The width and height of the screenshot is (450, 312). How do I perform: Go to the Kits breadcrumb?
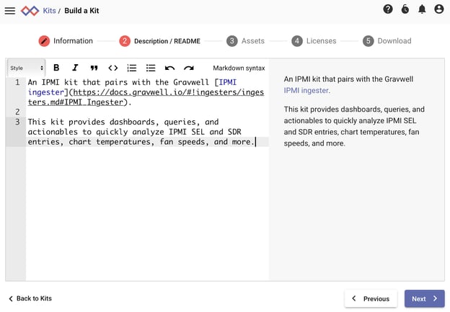[x=49, y=11]
